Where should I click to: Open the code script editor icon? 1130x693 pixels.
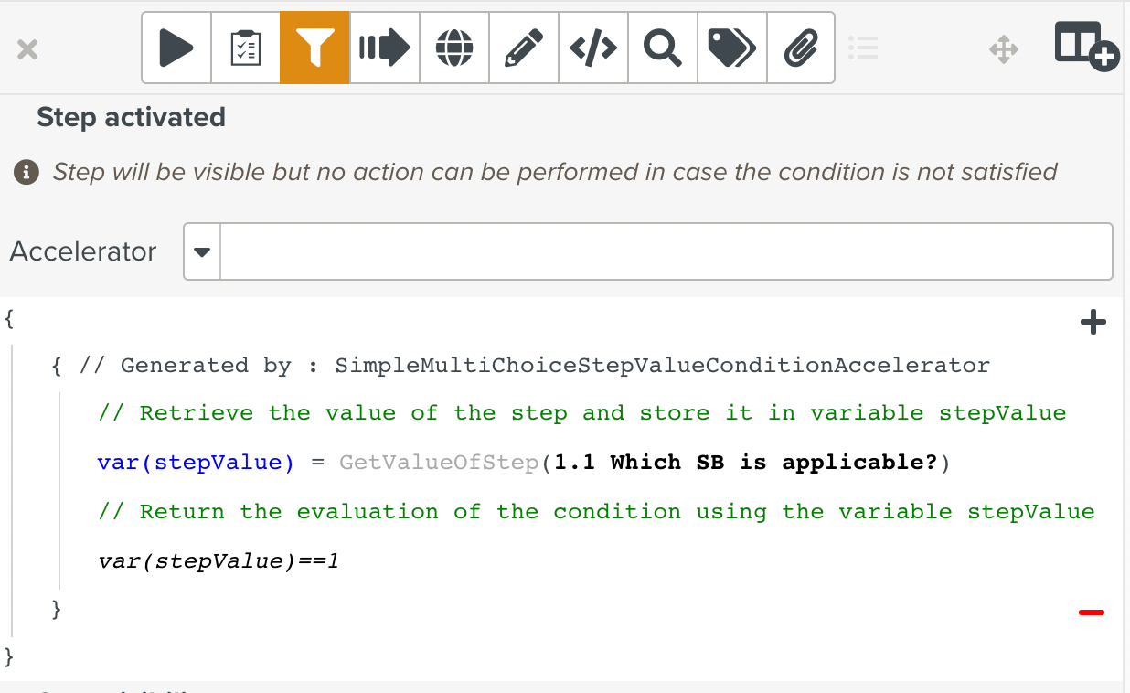tap(592, 47)
